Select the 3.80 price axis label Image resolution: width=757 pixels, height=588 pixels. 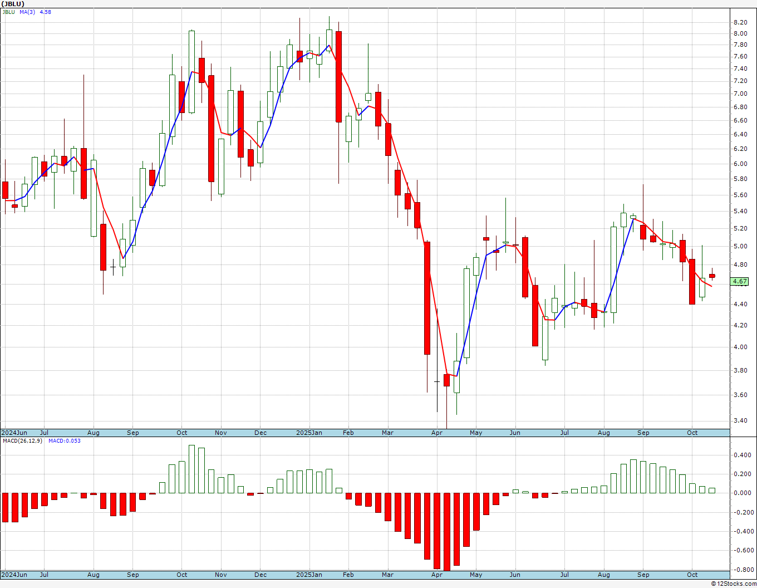(740, 370)
